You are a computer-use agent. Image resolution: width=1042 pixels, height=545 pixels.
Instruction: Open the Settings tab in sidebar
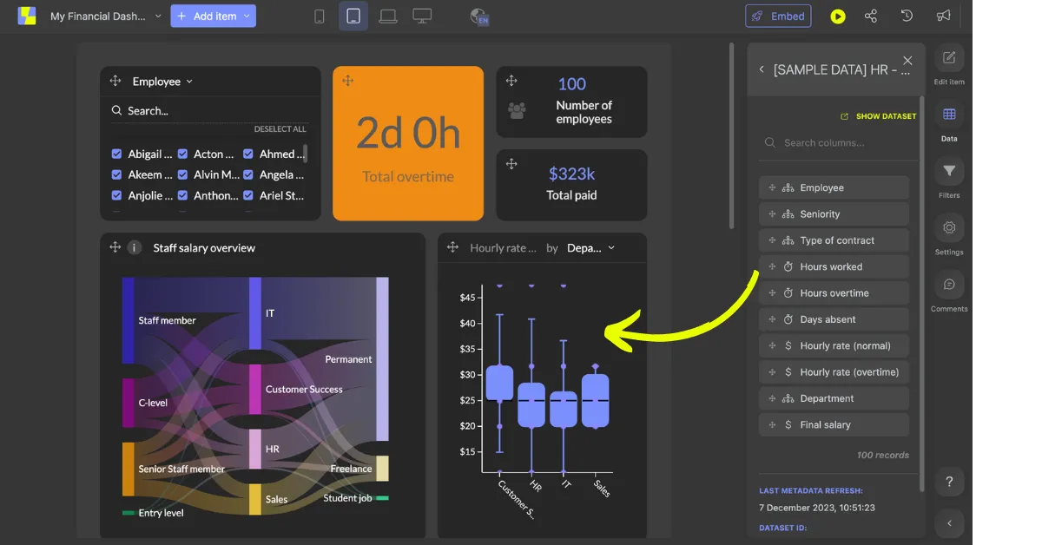click(949, 235)
